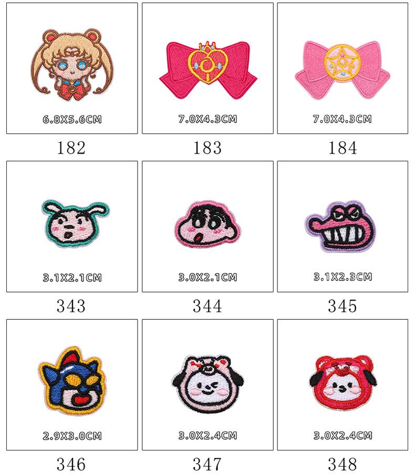Choose the red bear hood patch 348
Image resolution: width=415 pixels, height=475 pixels.
(343, 383)
